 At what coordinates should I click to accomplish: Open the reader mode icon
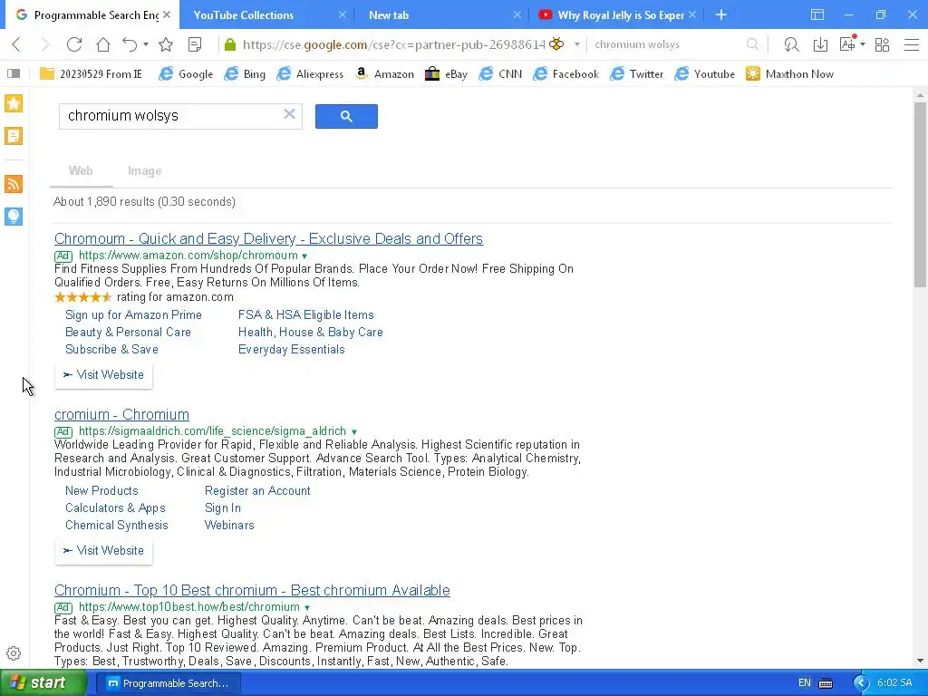click(x=195, y=44)
